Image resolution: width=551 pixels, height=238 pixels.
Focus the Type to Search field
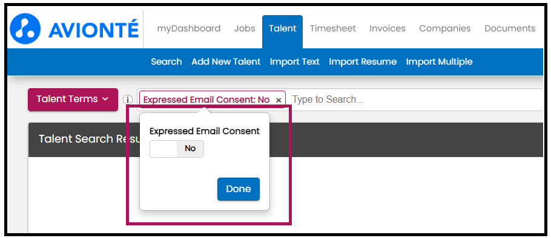pos(415,100)
